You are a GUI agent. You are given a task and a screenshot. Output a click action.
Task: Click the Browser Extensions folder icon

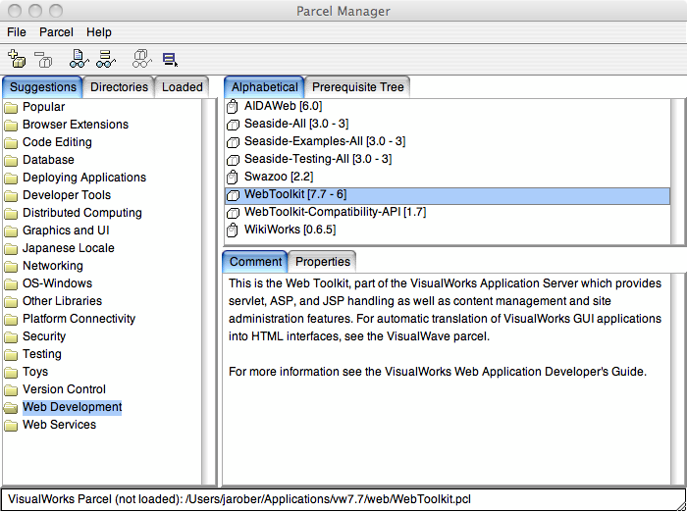click(11, 125)
